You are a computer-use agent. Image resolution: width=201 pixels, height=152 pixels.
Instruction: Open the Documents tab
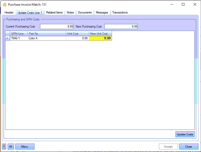85,12
